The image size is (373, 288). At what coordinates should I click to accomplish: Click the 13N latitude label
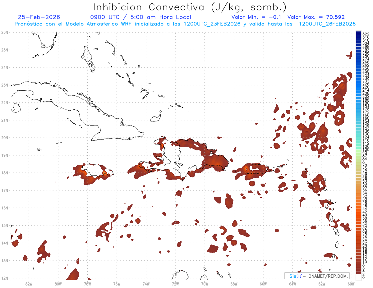(4, 260)
